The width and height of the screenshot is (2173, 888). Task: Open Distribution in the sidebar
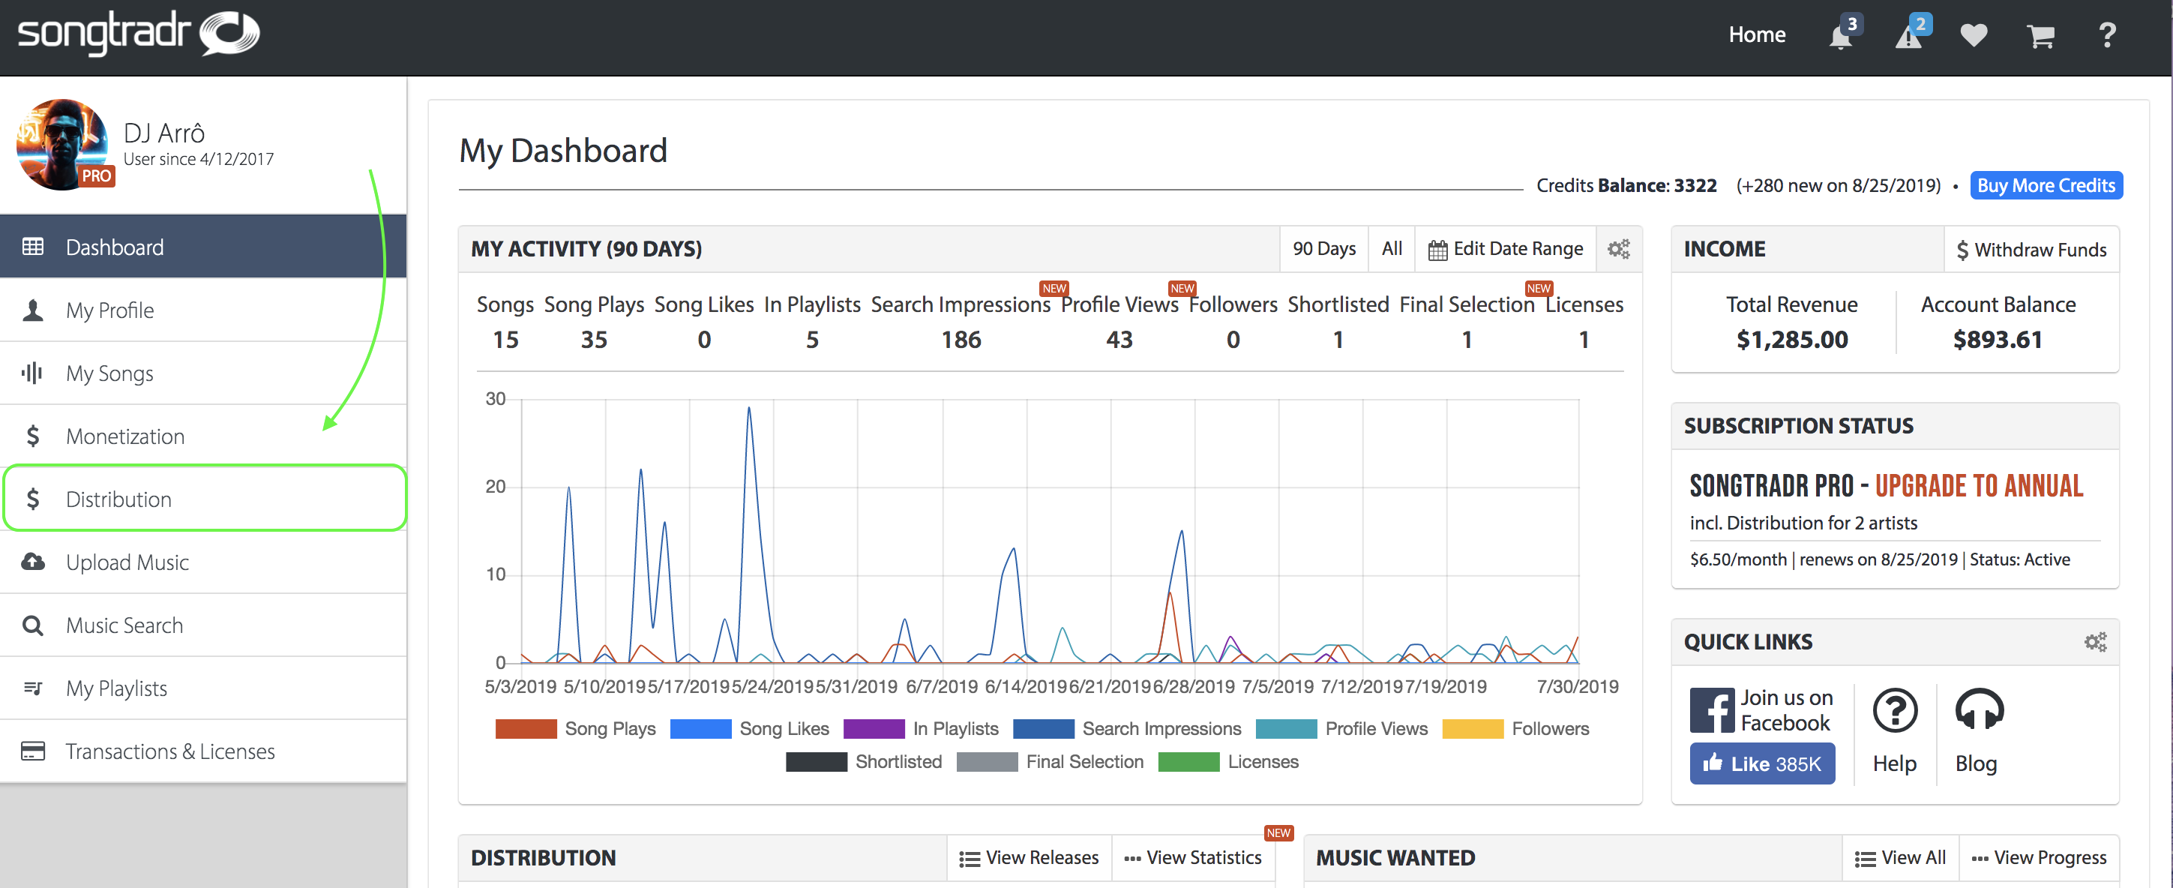pos(203,499)
